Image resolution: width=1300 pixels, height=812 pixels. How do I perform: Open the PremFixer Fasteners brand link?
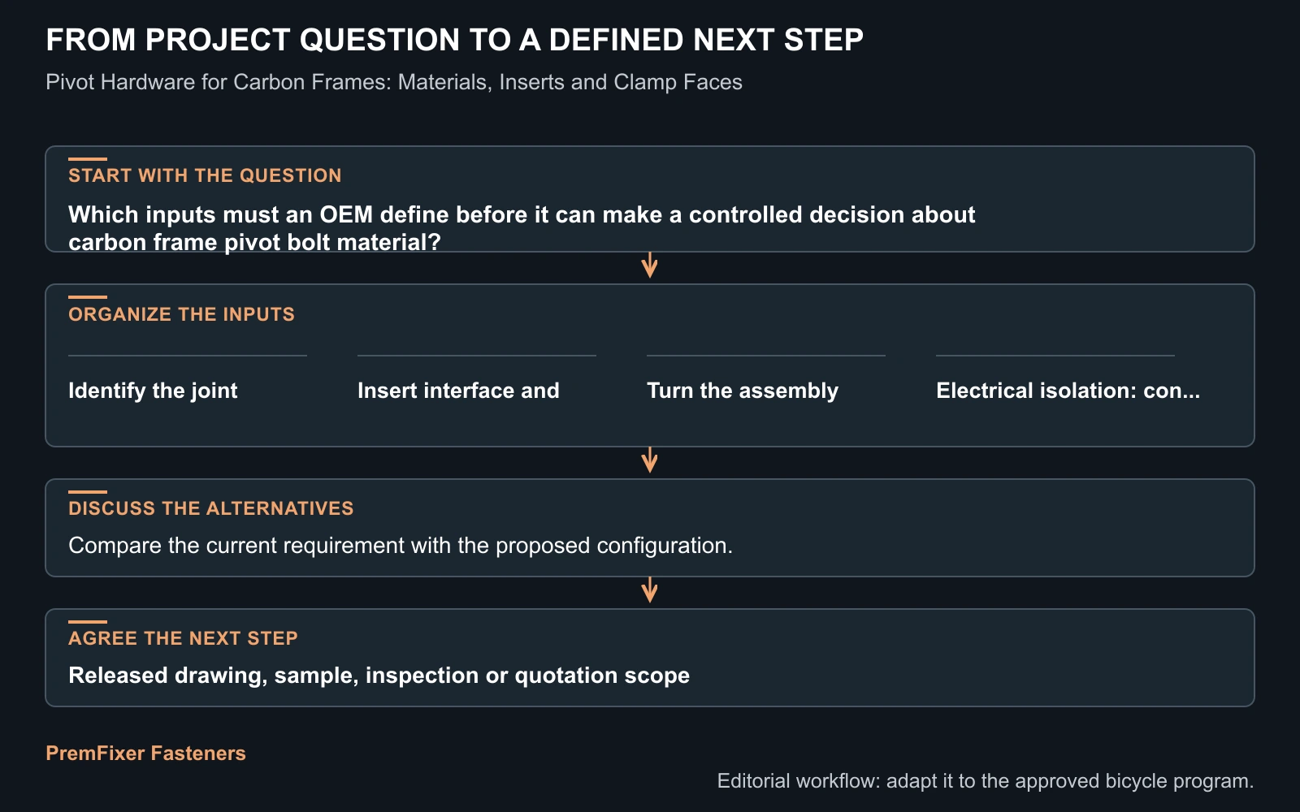point(145,754)
